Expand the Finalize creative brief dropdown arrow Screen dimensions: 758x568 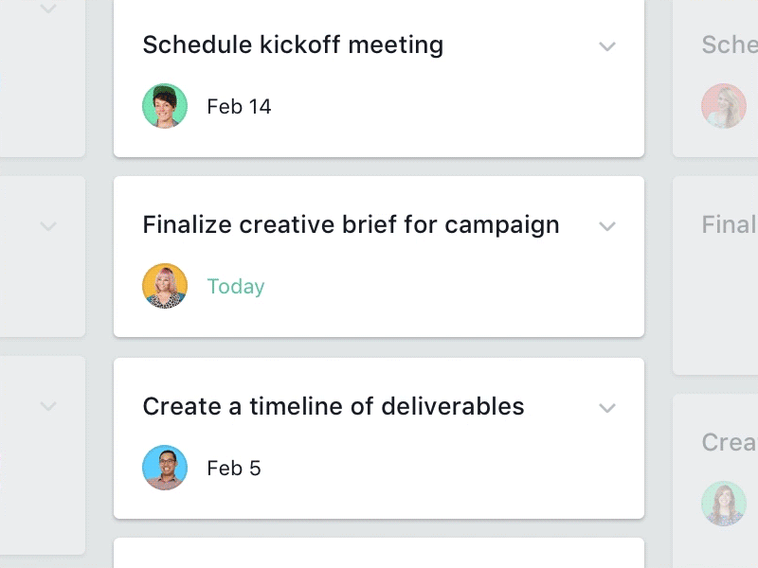point(607,226)
